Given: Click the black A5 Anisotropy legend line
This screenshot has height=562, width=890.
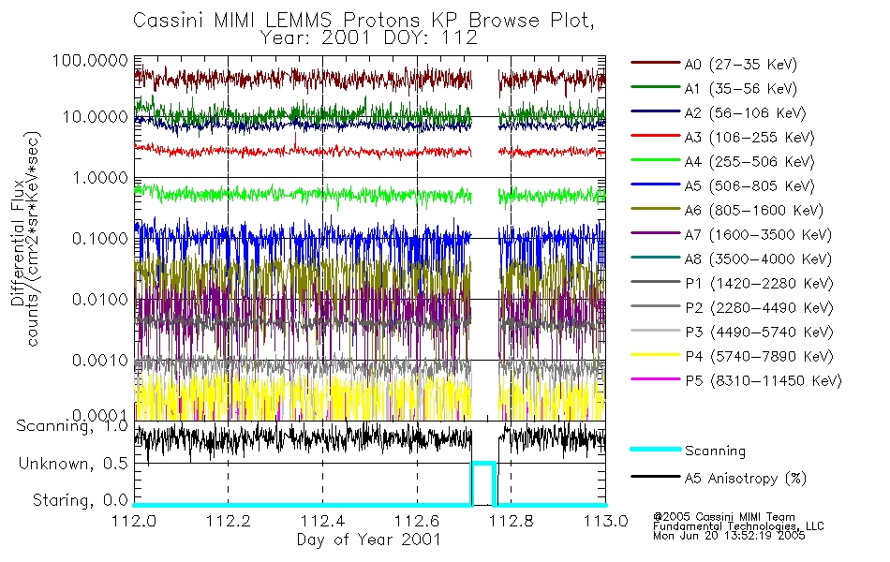Looking at the screenshot, I should 655,476.
